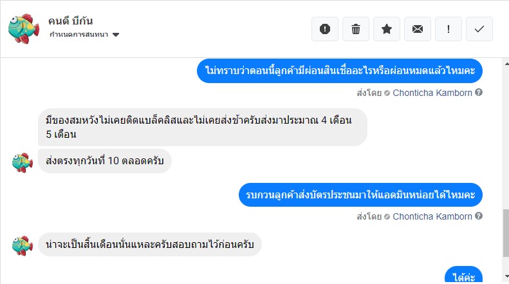
Task: Click fish avatar beside ส่งตรงทุกวันที่ 10 message
Action: click(x=23, y=161)
